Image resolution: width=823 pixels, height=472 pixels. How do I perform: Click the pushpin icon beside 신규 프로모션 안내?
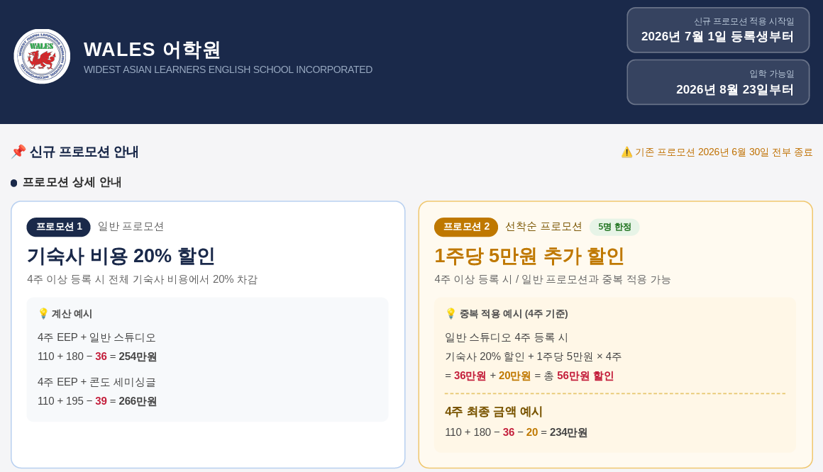pos(18,152)
